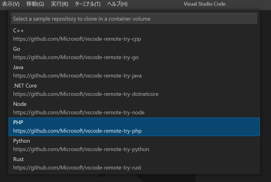Choose the Go sample repository
271x182 pixels.
[134, 53]
